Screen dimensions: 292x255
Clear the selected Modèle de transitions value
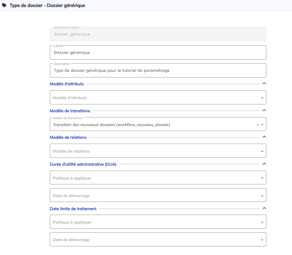point(257,125)
